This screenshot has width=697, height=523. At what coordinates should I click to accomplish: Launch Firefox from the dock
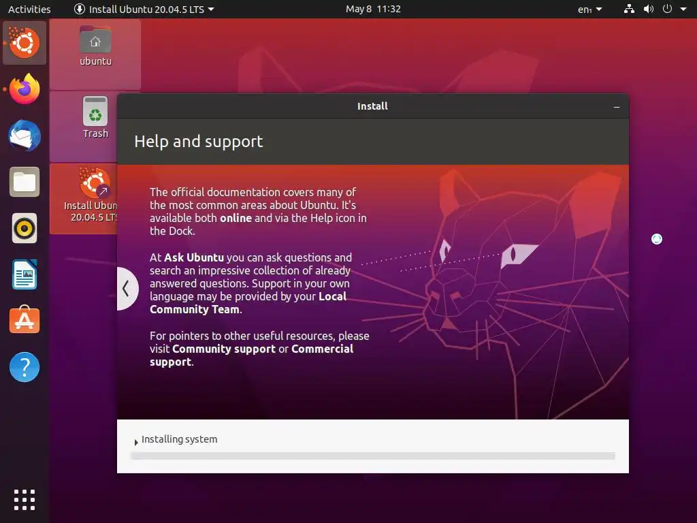point(25,89)
